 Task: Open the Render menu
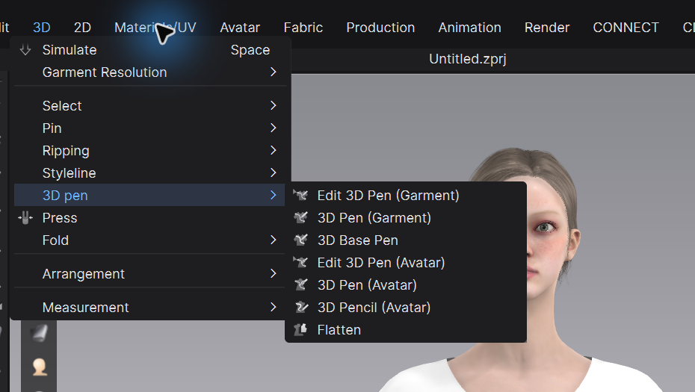(547, 28)
